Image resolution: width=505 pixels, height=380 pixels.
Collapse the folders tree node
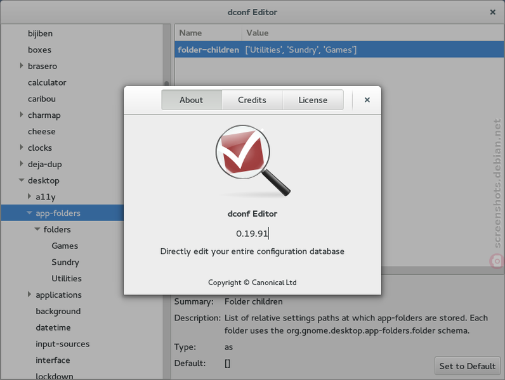point(37,229)
